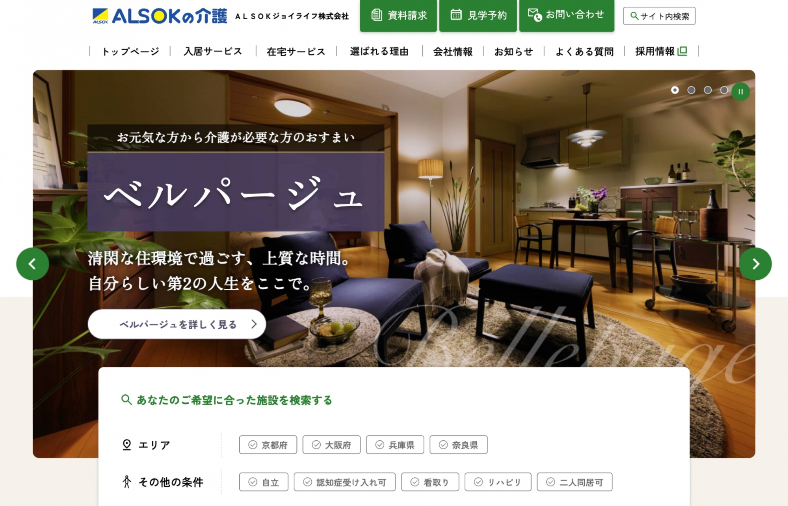The width and height of the screenshot is (788, 506).
Task: Click ベルパージュを詳しく見る button
Action: [177, 324]
